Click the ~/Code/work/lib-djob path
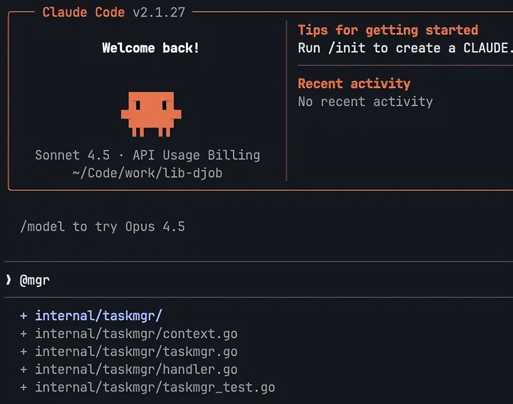Screen dimensions: 513x404 coord(148,173)
